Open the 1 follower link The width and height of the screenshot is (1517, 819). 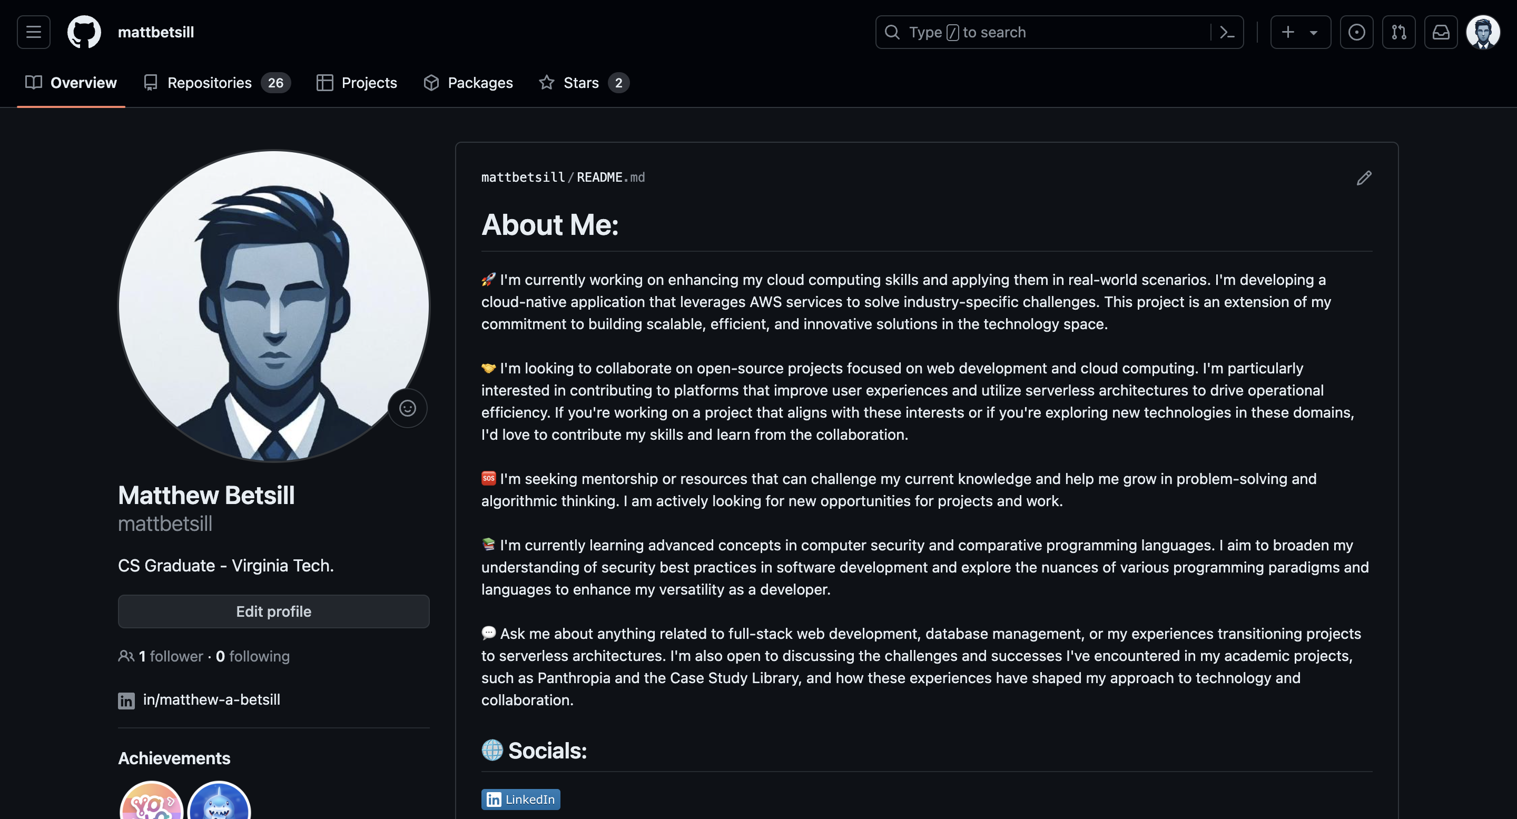coord(170,656)
